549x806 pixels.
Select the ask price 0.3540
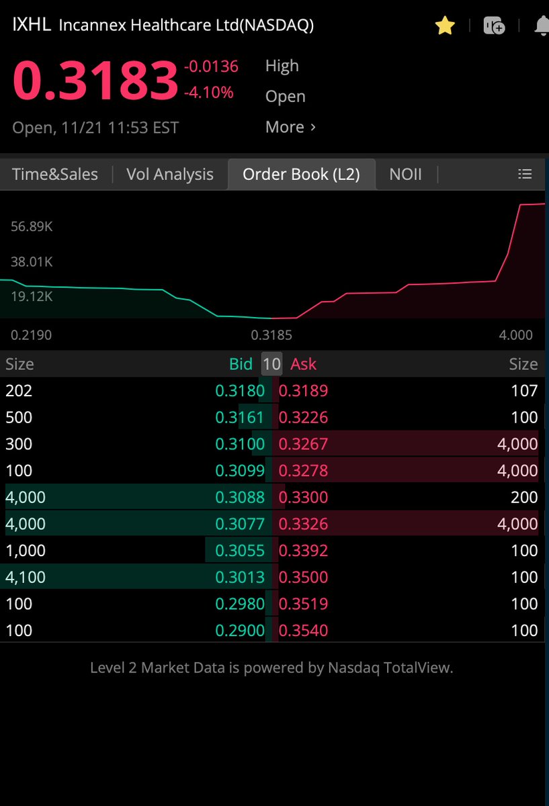click(303, 630)
